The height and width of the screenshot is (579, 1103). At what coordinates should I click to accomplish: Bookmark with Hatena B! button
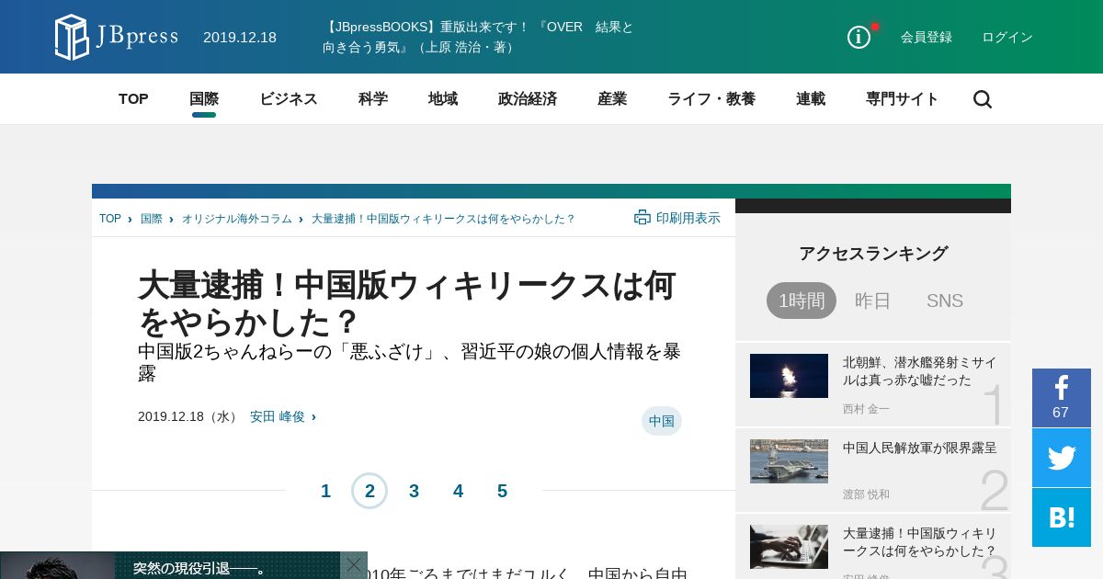point(1062,517)
